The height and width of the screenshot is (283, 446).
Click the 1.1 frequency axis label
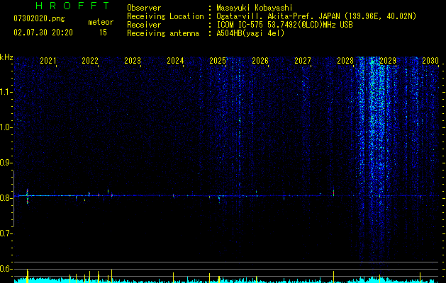[x=6, y=92]
